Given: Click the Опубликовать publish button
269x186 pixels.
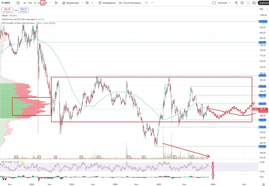Looking at the screenshot, I should (264, 3).
